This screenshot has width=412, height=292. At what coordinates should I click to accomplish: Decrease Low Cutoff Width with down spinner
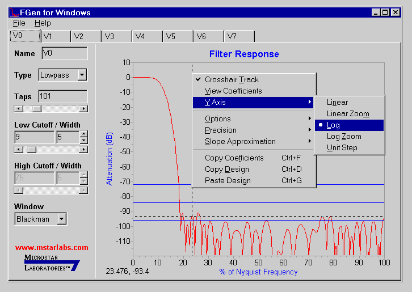point(84,140)
